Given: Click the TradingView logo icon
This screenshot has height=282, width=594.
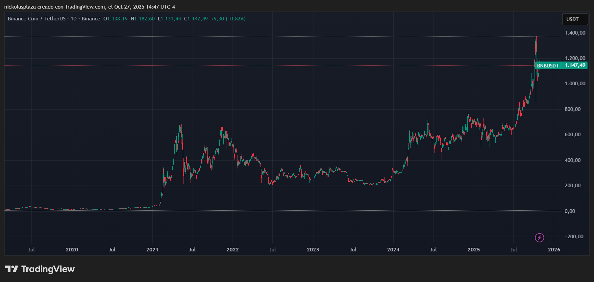Looking at the screenshot, I should (x=12, y=269).
